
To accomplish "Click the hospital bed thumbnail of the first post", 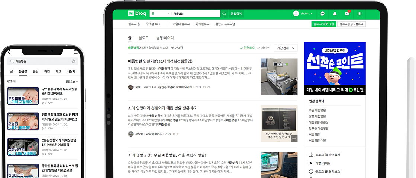I will pyautogui.click(x=279, y=76).
